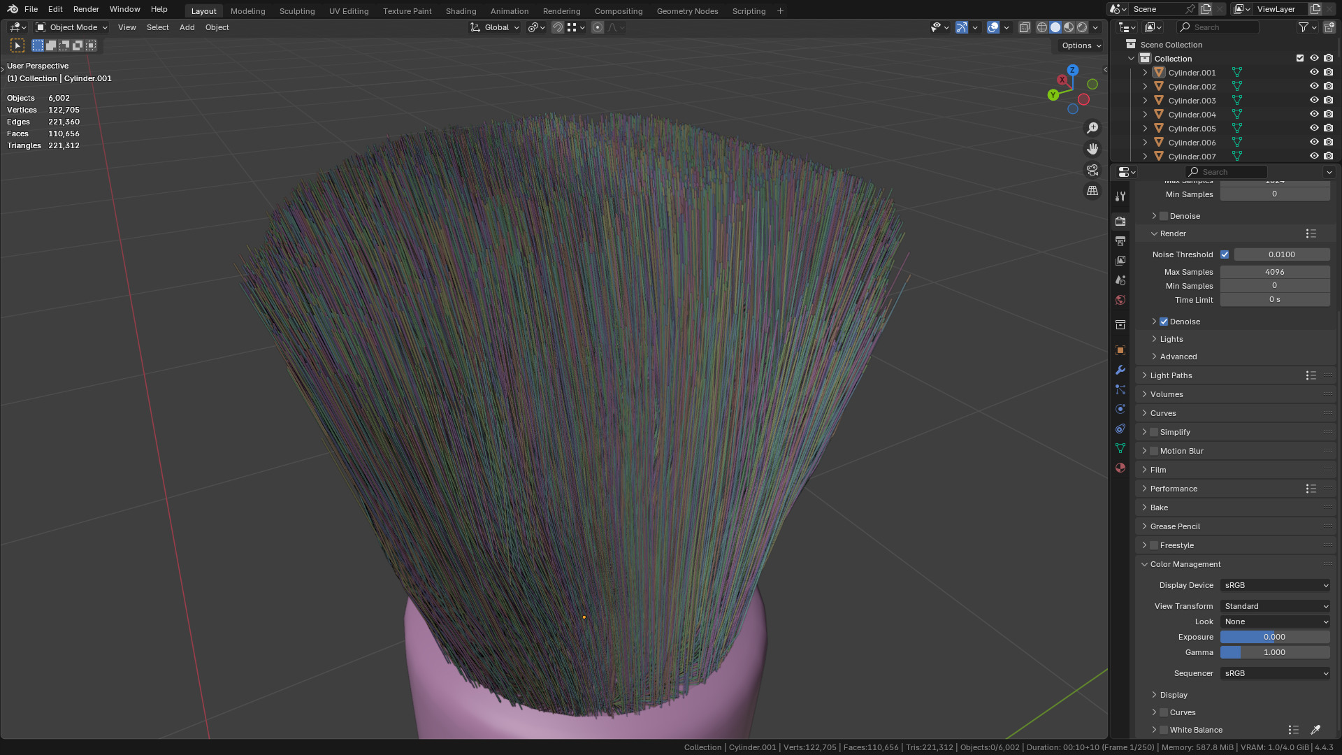Image resolution: width=1342 pixels, height=755 pixels.
Task: Open the World properties tab
Action: click(x=1120, y=299)
